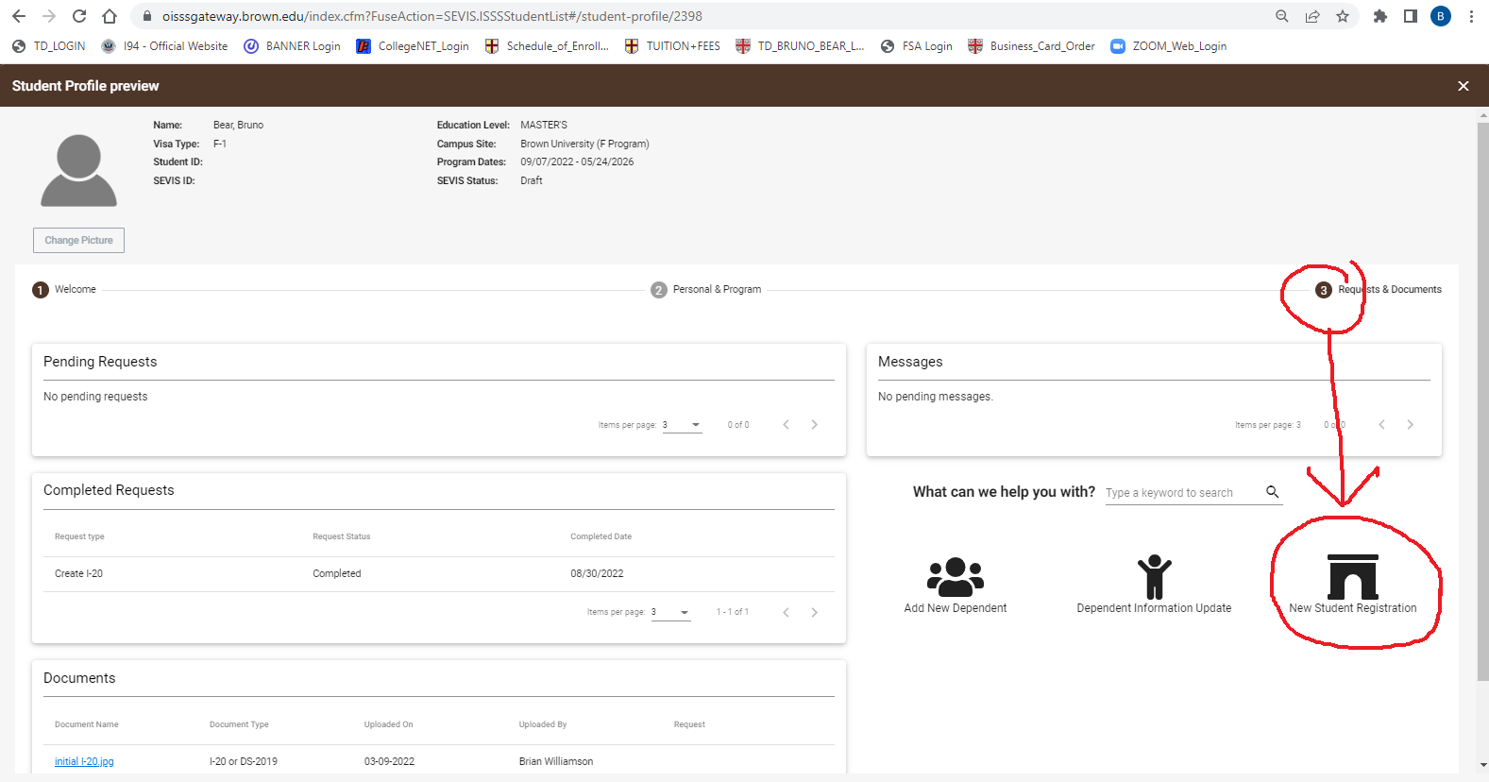Viewport: 1489px width, 782px height.
Task: Click the magnifier search icon for help
Action: [1273, 492]
